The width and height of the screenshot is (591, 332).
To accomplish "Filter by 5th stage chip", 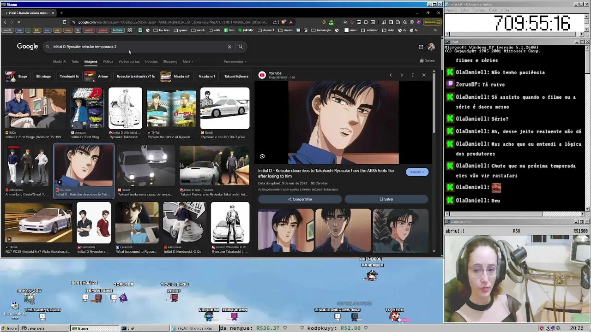I will (43, 77).
